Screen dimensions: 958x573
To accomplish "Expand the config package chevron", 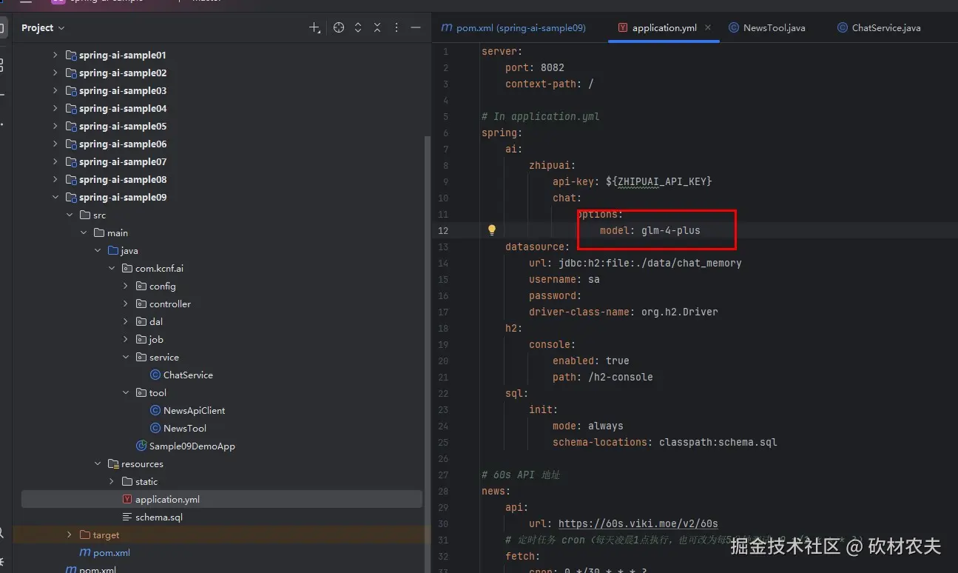I will [x=126, y=286].
